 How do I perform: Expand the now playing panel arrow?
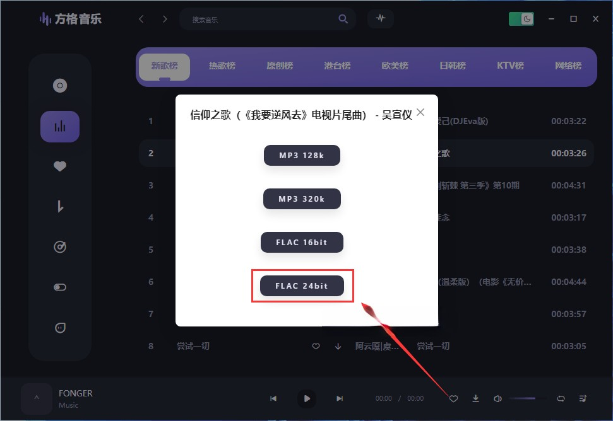point(37,398)
